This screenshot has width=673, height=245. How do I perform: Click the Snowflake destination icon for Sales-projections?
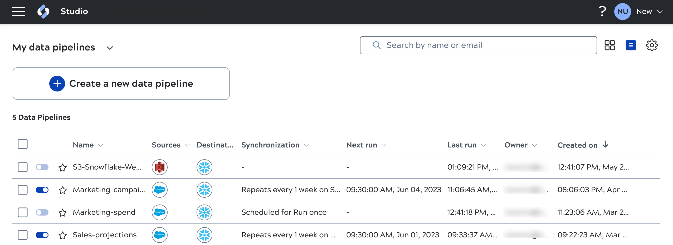pyautogui.click(x=204, y=235)
